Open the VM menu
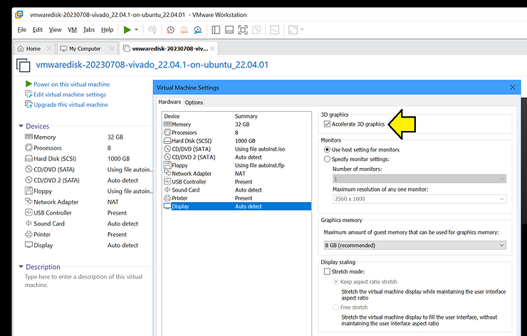The height and width of the screenshot is (336, 527). [x=72, y=30]
